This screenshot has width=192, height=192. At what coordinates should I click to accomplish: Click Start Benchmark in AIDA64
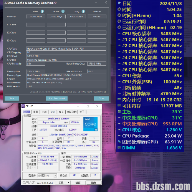(57, 98)
